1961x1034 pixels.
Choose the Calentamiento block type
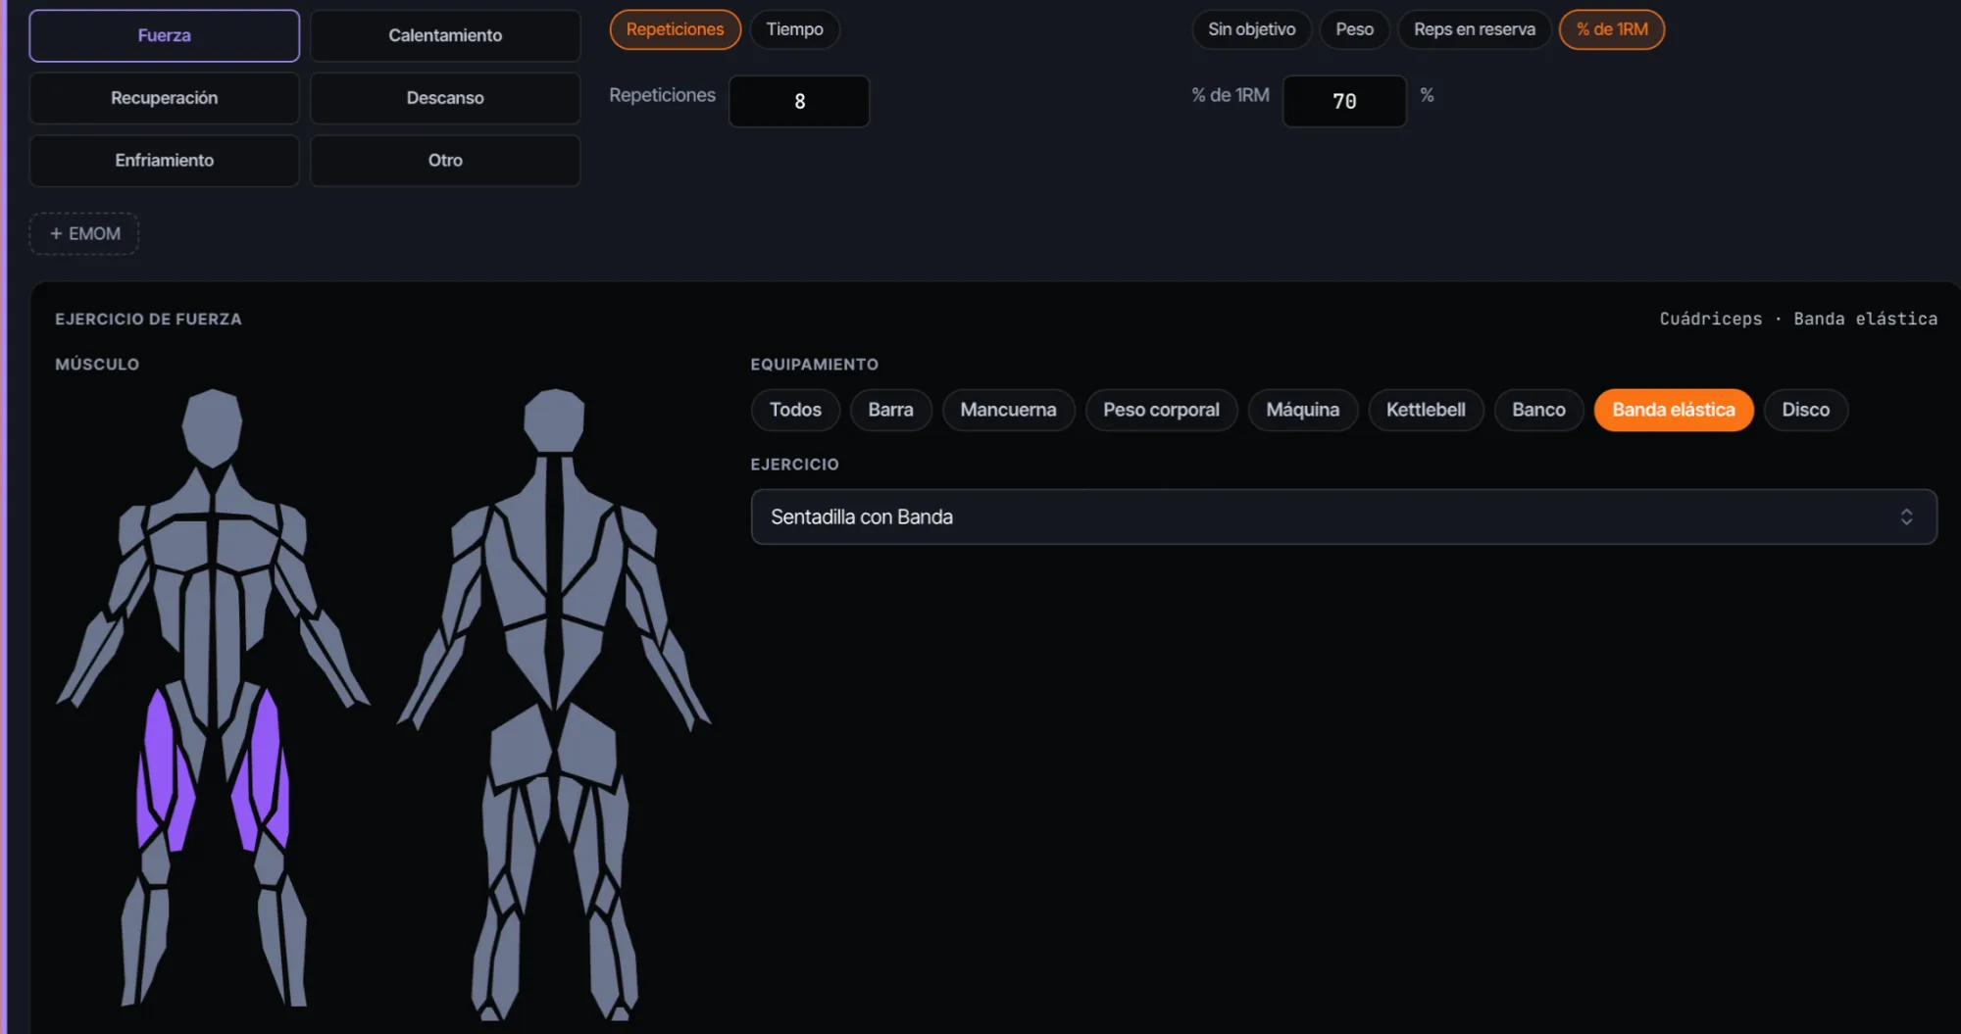point(445,35)
